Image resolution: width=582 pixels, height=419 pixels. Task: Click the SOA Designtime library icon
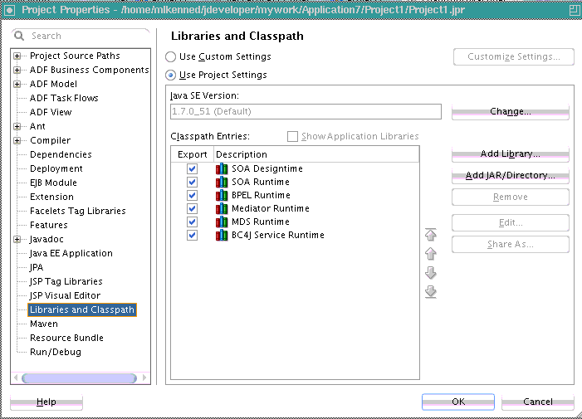(x=222, y=168)
